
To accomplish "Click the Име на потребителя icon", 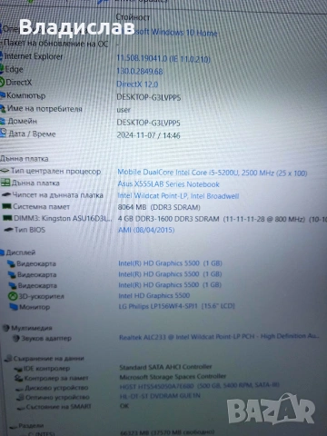I will click(3, 108).
